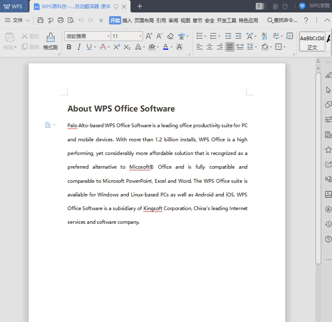The image size is (332, 322).
Task: Click the Print icon
Action: [61, 20]
